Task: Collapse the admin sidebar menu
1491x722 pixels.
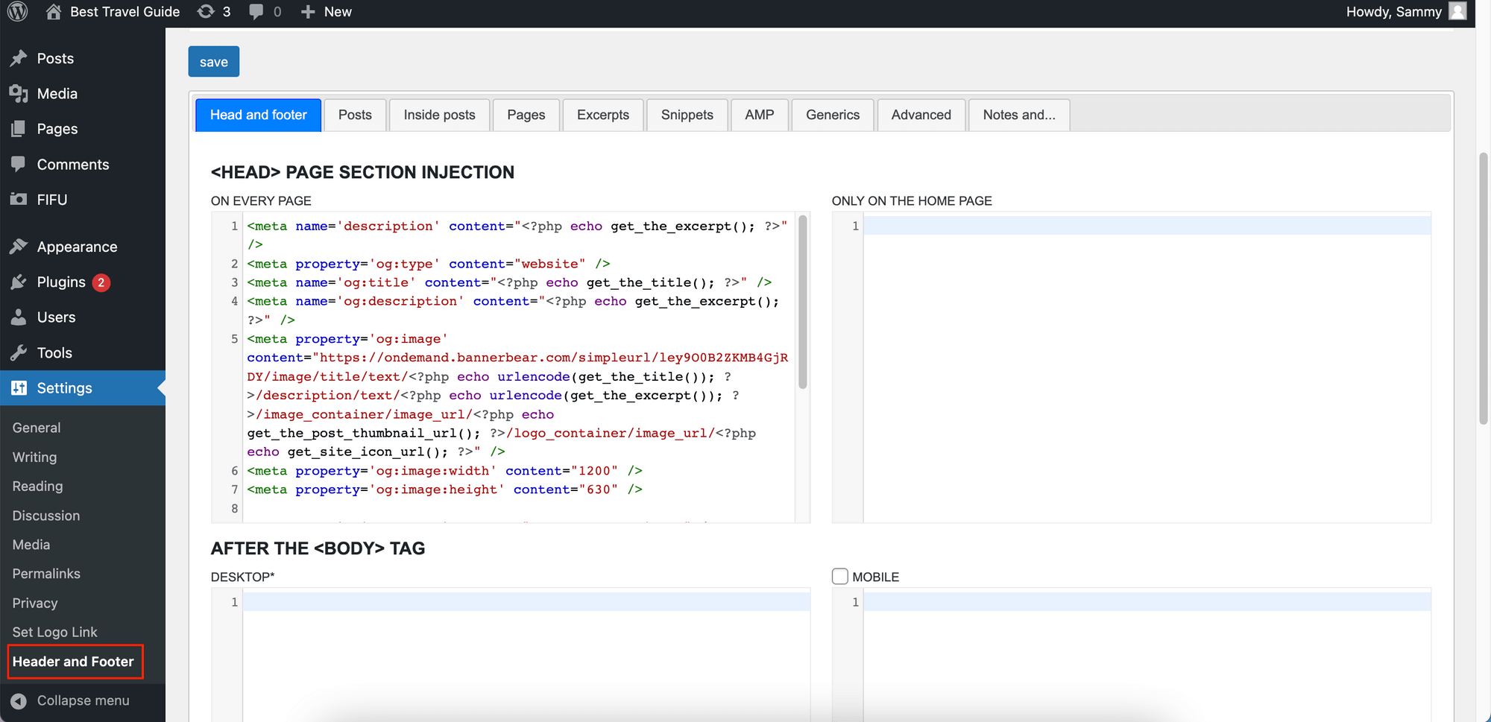Action: [x=71, y=700]
